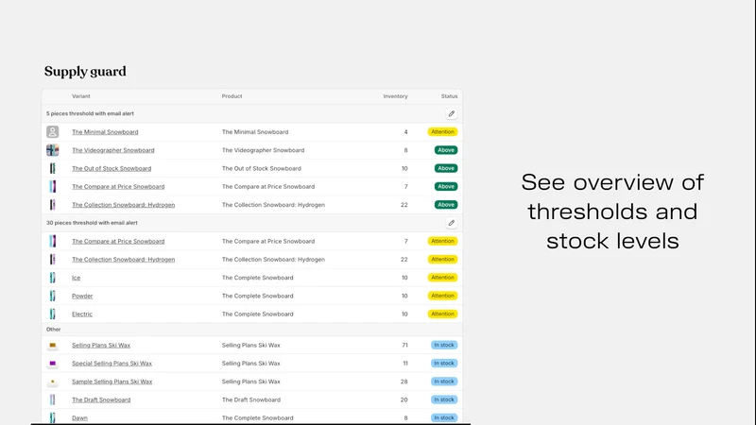This screenshot has height=425, width=756.
Task: Click the '5 pieces threshold with email alert' label
Action: [90, 113]
